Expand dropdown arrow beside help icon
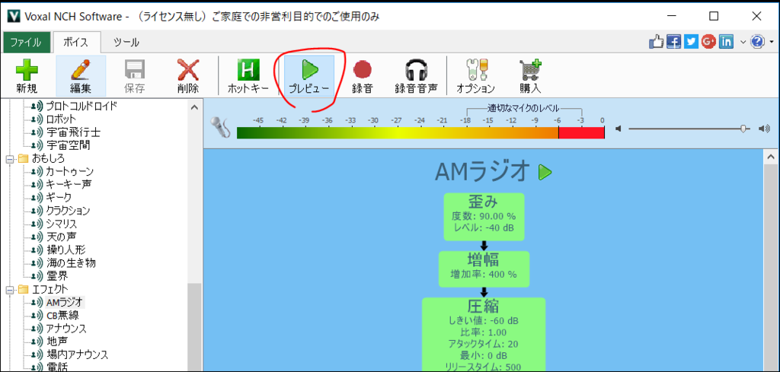The width and height of the screenshot is (780, 372). click(x=771, y=43)
